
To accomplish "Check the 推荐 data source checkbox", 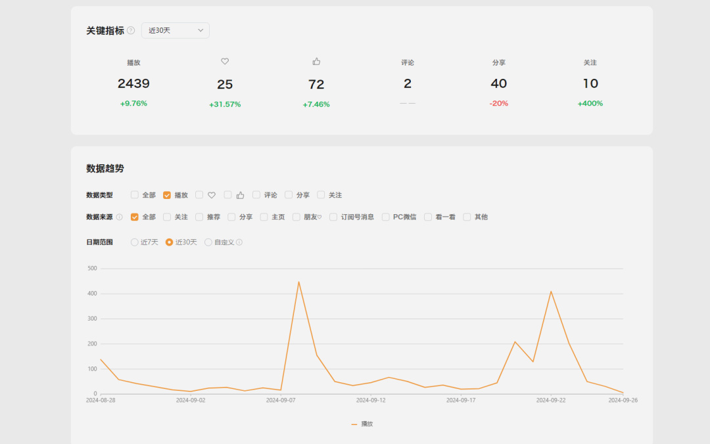I will (199, 217).
